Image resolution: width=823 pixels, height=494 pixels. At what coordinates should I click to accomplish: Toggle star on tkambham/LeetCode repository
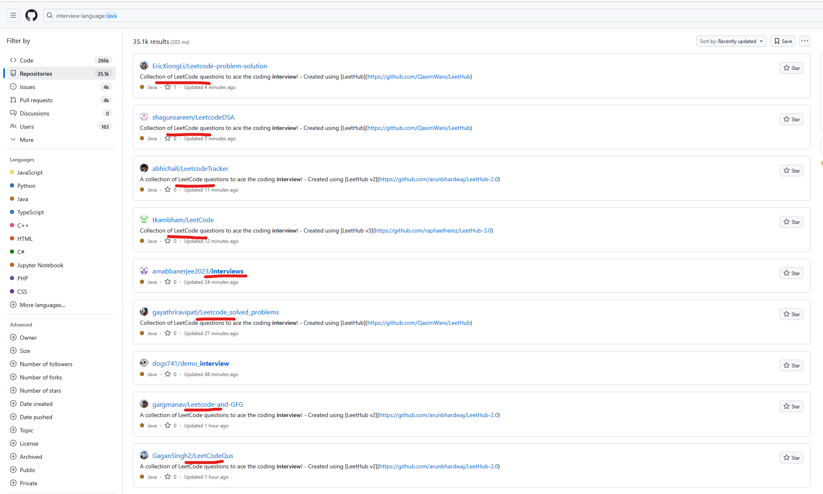click(x=791, y=222)
